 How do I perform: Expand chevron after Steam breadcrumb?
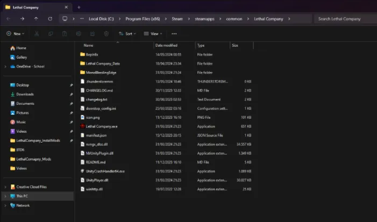pyautogui.click(x=189, y=19)
